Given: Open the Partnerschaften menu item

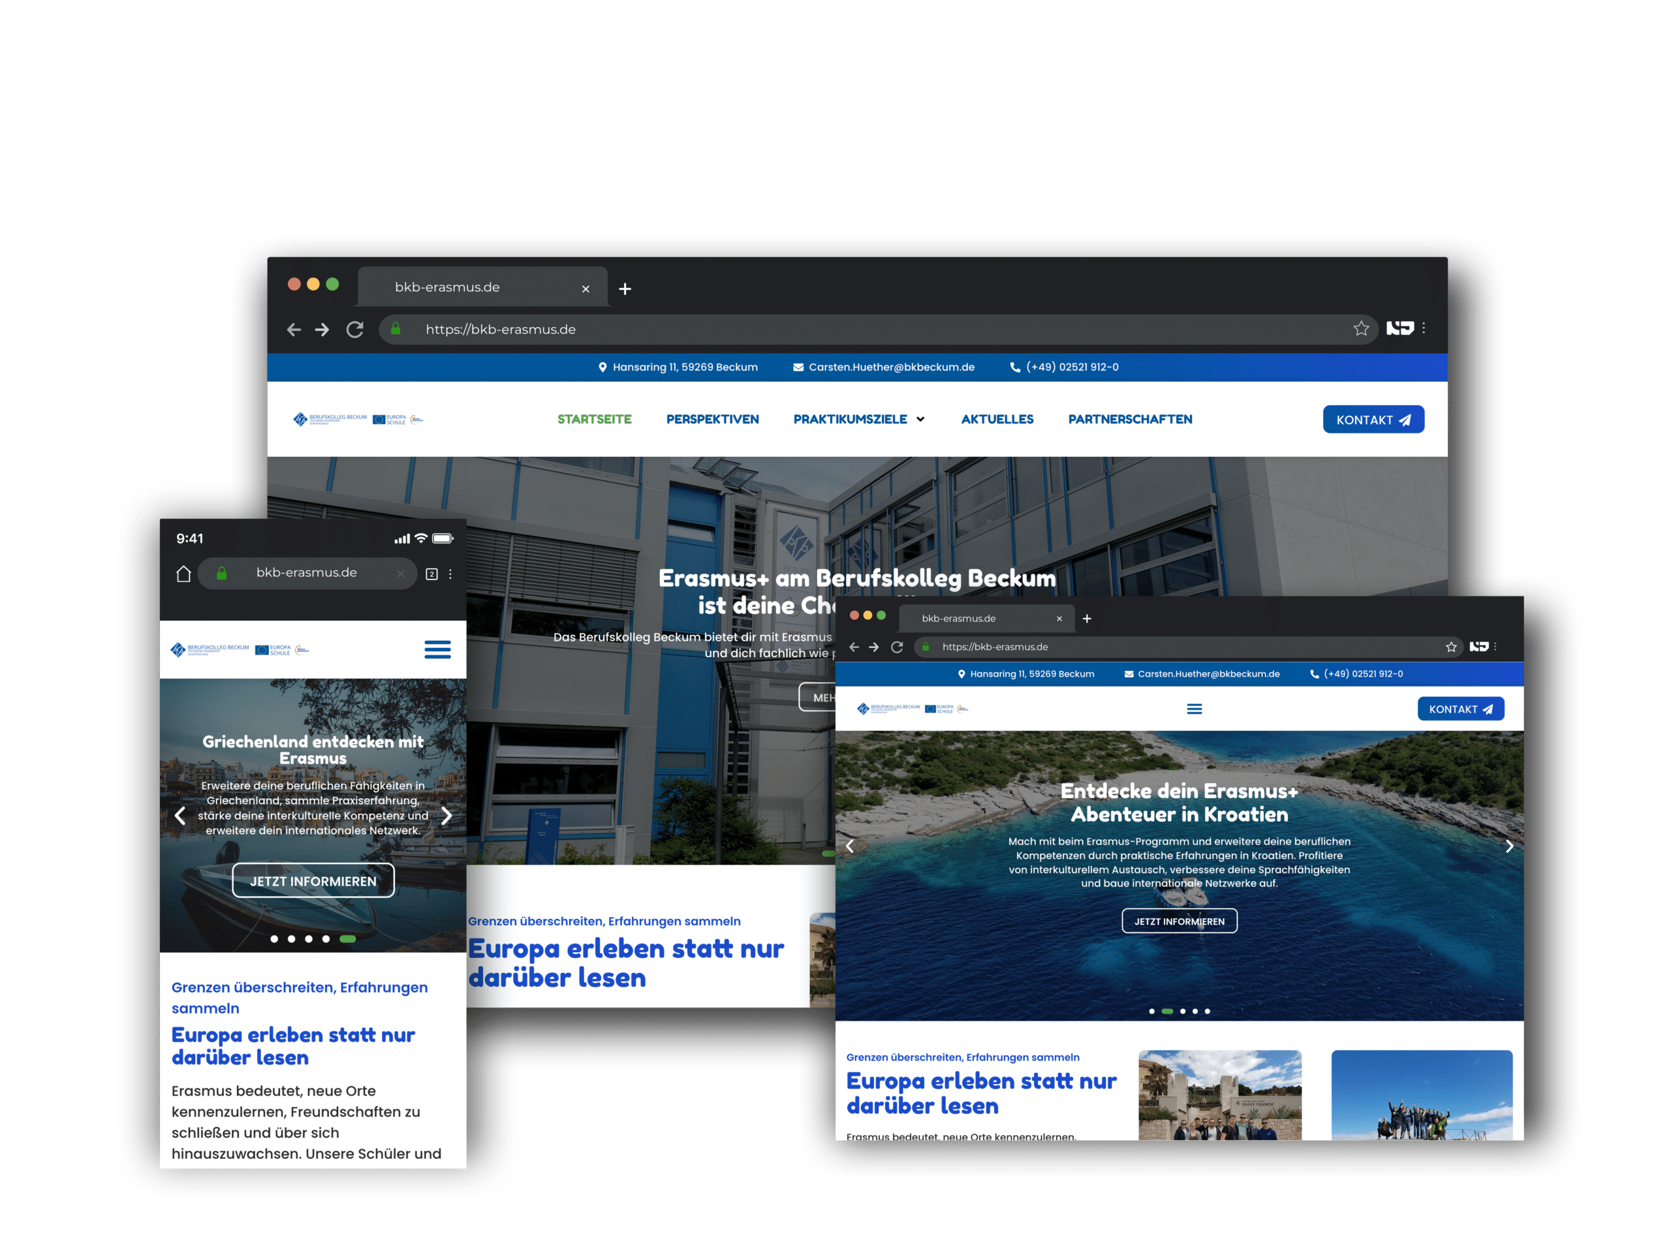Looking at the screenshot, I should 1130,419.
